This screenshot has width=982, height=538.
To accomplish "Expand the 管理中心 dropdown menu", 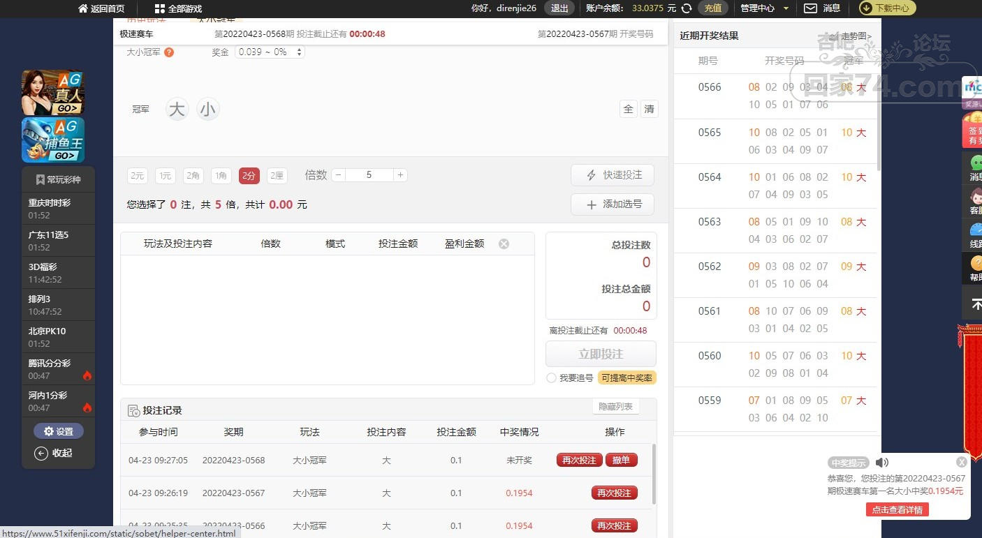I will [764, 8].
